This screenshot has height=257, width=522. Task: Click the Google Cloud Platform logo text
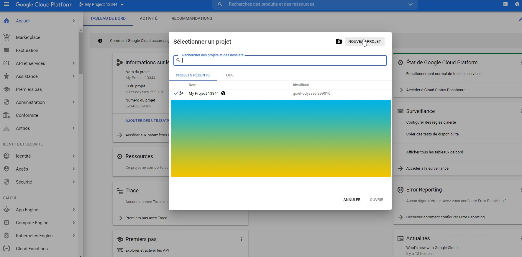click(x=44, y=4)
